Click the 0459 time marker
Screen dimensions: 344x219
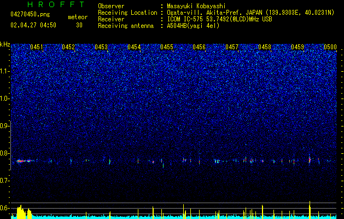click(298, 47)
